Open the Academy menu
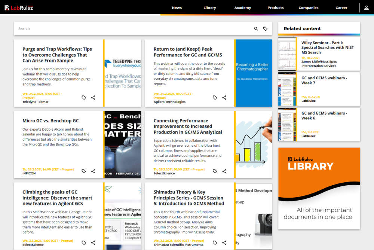The height and width of the screenshot is (250, 374). 243,7
